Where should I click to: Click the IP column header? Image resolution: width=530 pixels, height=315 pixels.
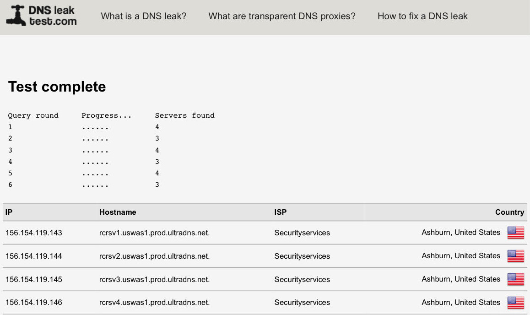pos(9,212)
